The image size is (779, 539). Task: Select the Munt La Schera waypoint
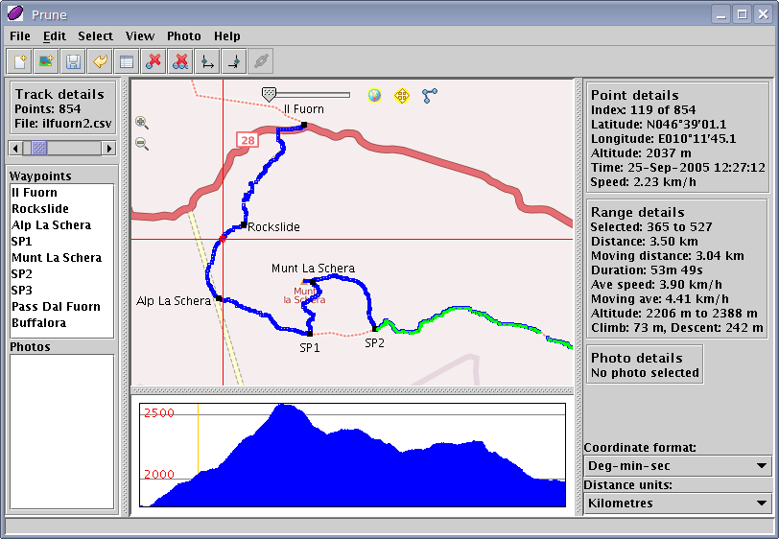pyautogui.click(x=57, y=258)
